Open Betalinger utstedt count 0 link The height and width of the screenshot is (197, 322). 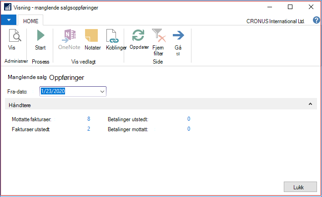click(x=189, y=119)
